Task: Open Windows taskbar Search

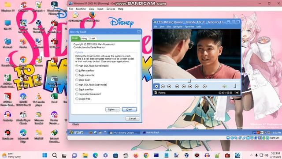Action: click(x=55, y=155)
